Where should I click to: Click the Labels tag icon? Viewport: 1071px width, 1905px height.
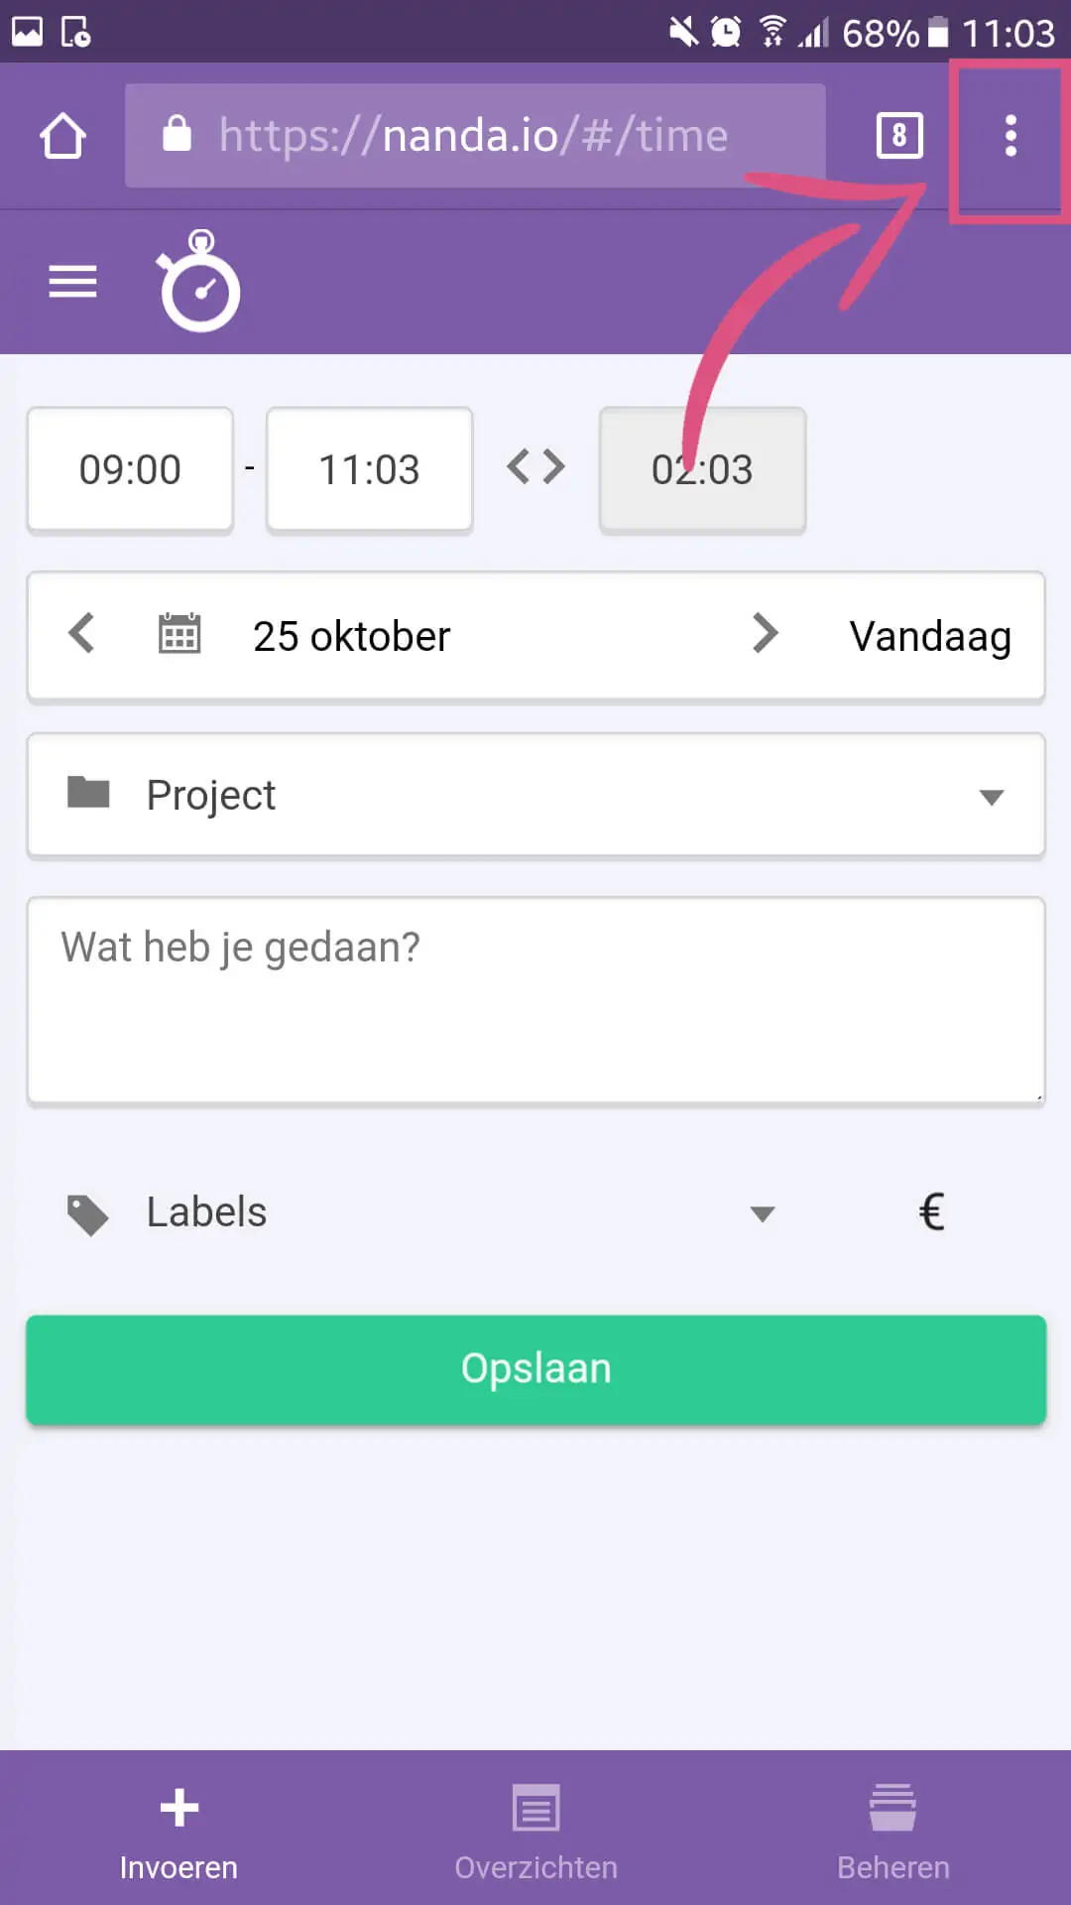[87, 1214]
